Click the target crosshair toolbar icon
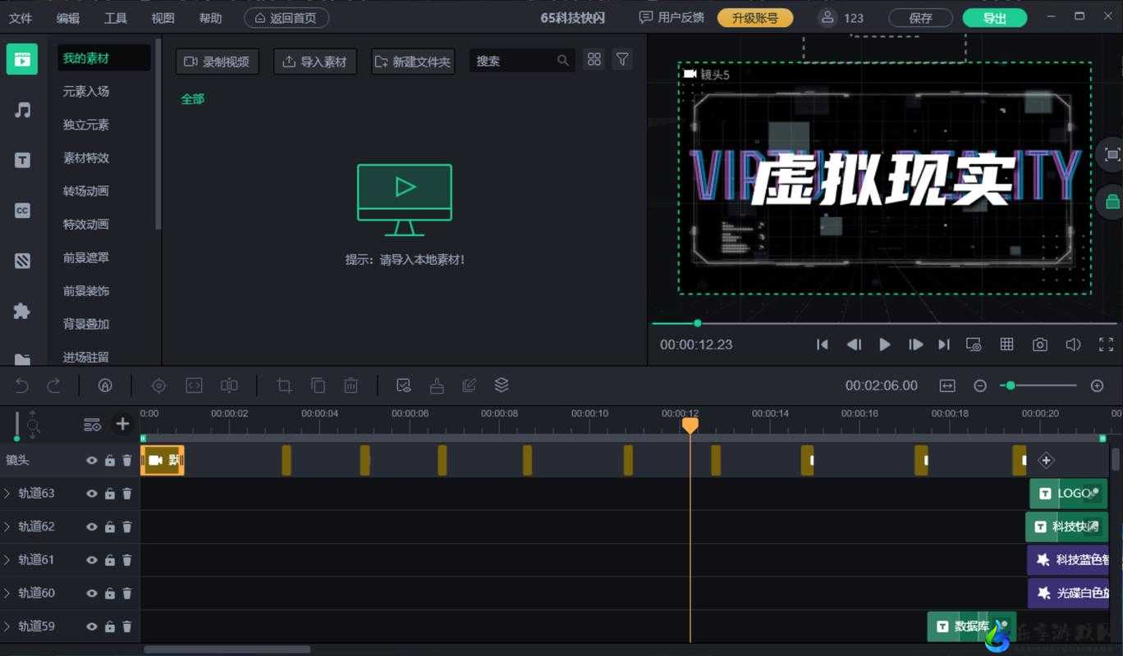Viewport: 1123px width, 656px height. 158,385
